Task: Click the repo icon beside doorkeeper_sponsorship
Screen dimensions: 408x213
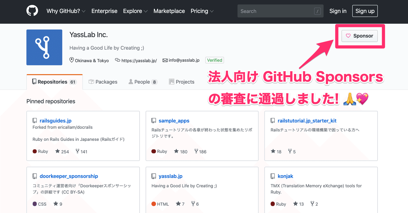Action: (x=35, y=176)
